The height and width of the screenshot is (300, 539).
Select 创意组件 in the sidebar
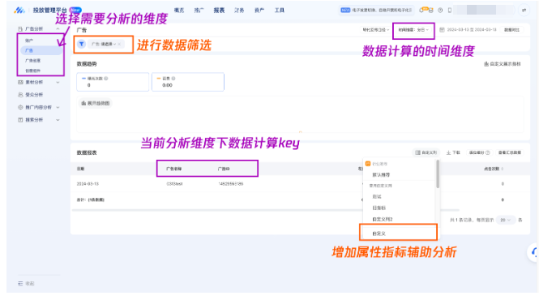click(x=32, y=71)
